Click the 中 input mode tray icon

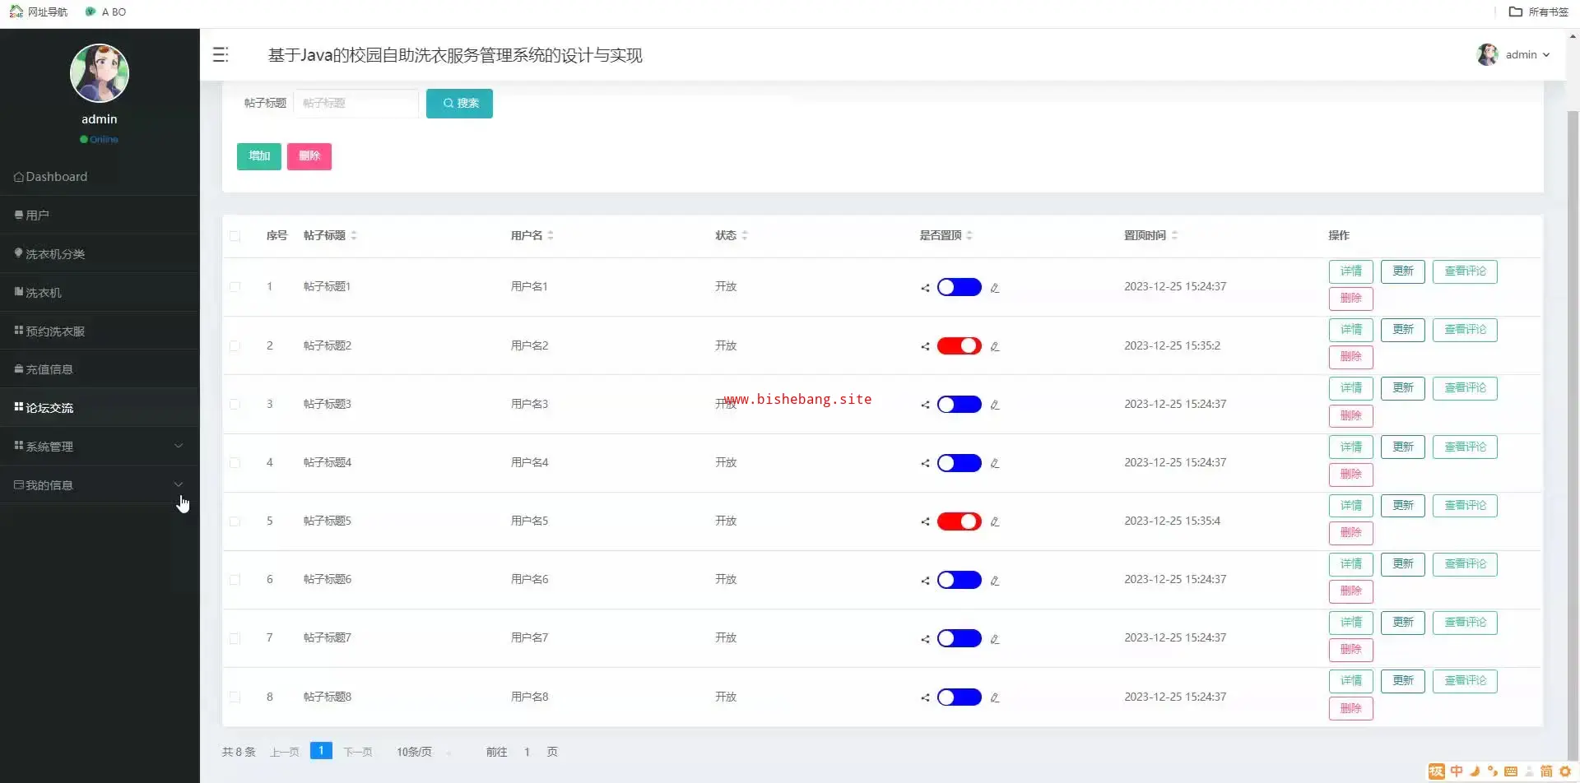click(1457, 771)
